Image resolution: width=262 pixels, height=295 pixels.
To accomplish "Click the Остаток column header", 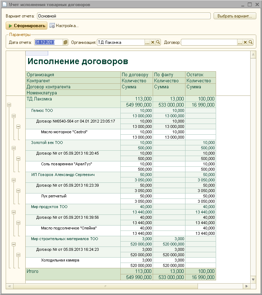I will pyautogui.click(x=200, y=74).
